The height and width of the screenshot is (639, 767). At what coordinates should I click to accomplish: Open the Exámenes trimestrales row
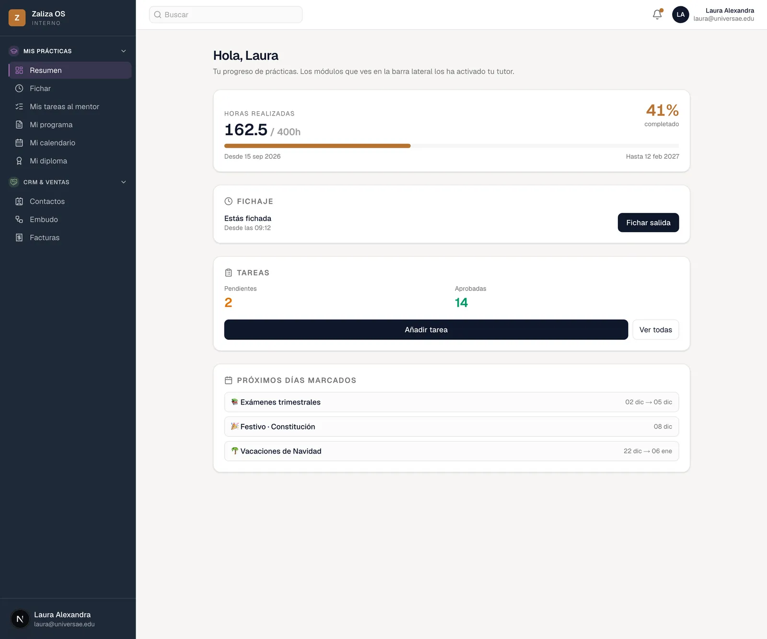[x=452, y=402]
